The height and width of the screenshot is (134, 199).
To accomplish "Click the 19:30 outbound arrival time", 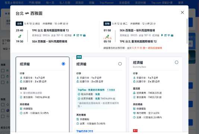I will coord(19,41).
